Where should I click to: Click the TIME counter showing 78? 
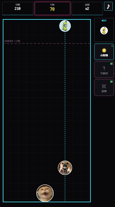point(52,8)
